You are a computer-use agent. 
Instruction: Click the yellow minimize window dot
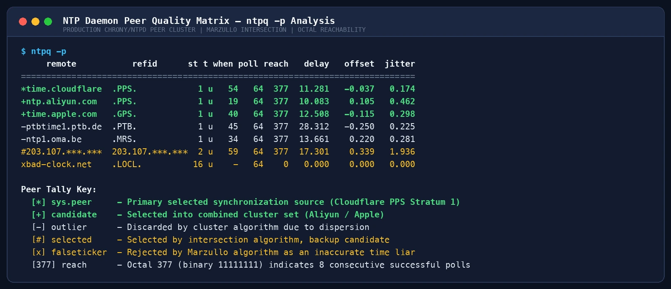(36, 21)
